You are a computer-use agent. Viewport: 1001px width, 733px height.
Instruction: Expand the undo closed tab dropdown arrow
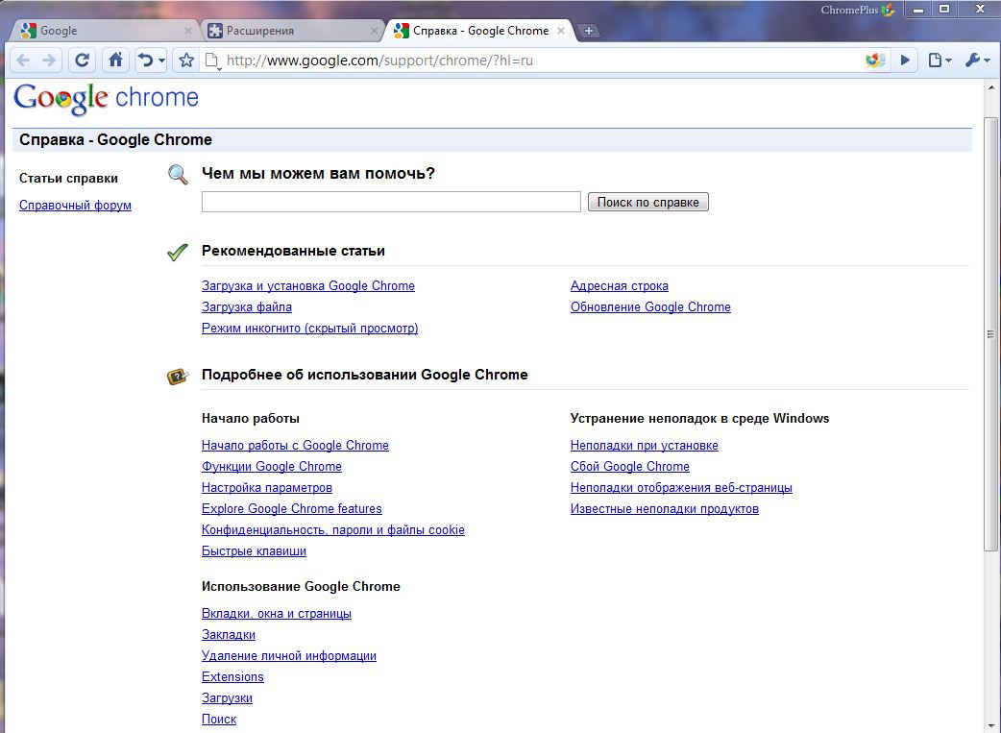161,61
